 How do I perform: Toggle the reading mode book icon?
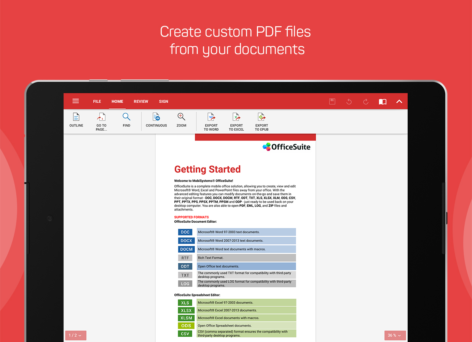tap(383, 101)
